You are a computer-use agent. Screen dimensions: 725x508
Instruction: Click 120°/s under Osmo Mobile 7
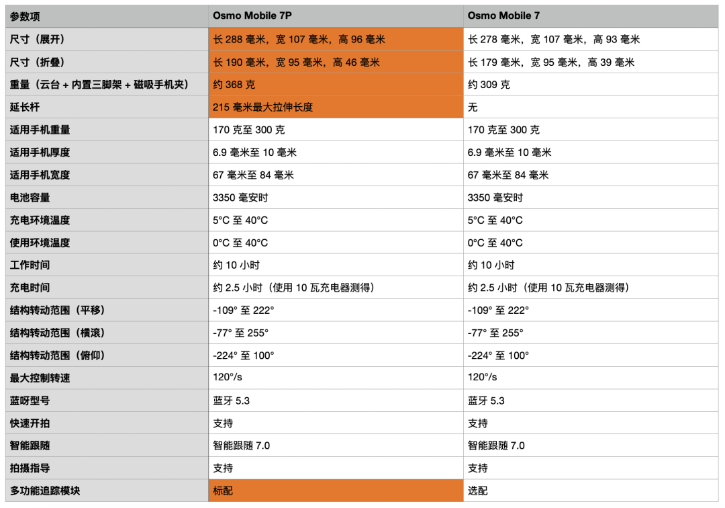tap(591, 378)
